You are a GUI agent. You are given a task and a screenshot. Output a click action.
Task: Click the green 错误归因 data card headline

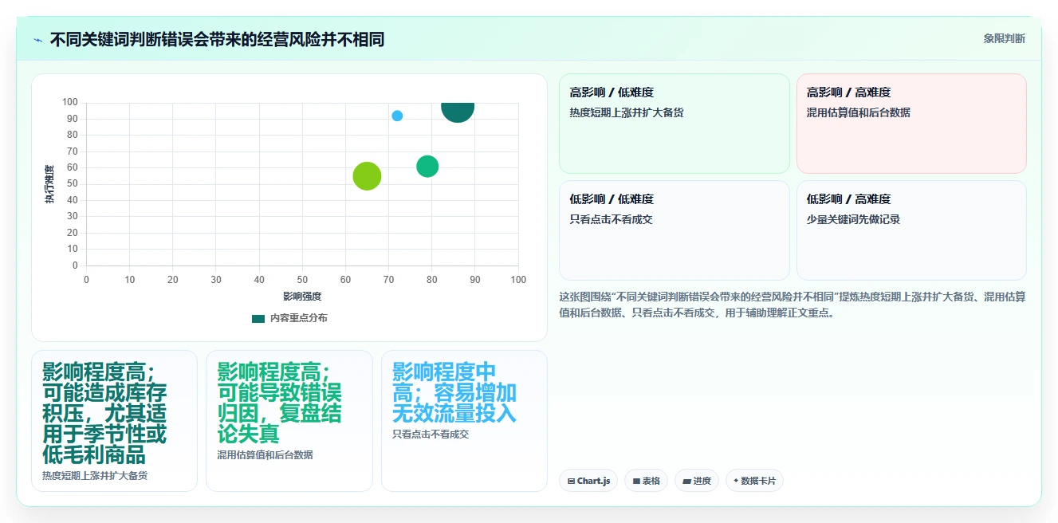pos(279,403)
